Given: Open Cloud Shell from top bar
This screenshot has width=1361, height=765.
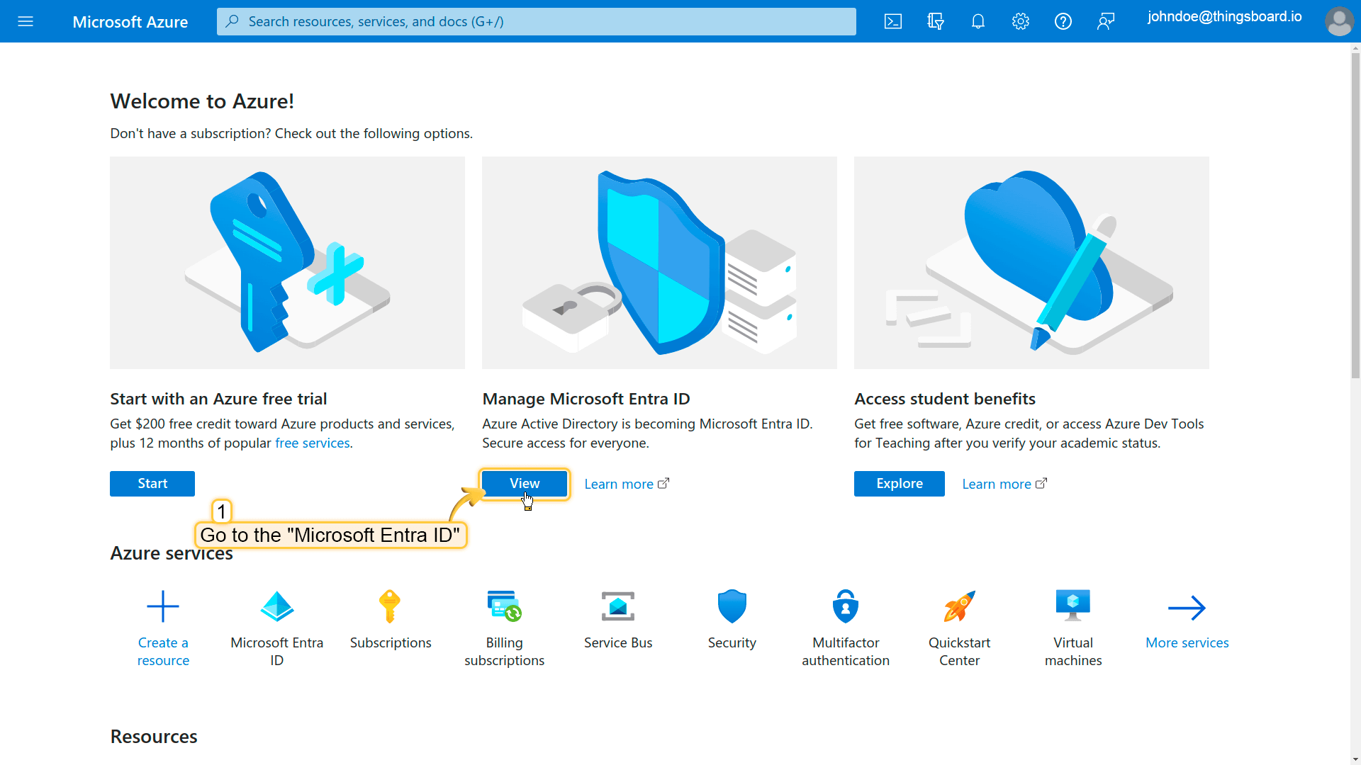Looking at the screenshot, I should pos(893,21).
